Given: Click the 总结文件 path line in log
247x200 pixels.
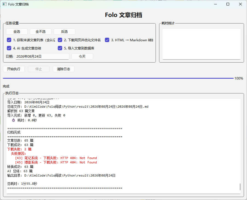Looking at the screenshot, I should [x=78, y=107].
